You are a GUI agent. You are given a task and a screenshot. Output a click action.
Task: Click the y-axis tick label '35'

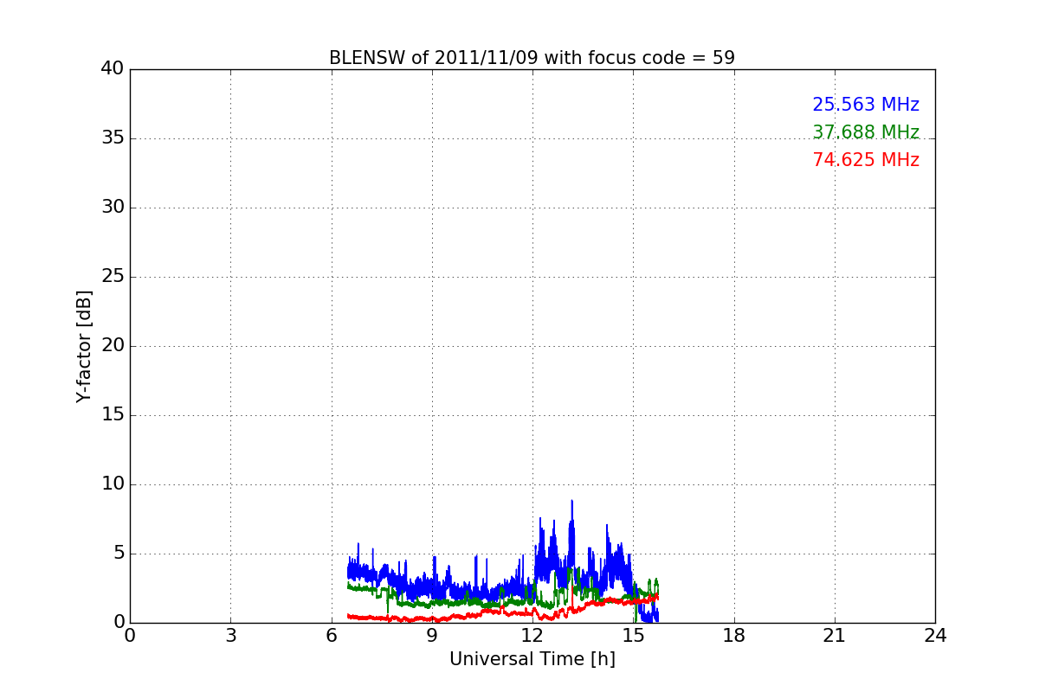[x=113, y=138]
